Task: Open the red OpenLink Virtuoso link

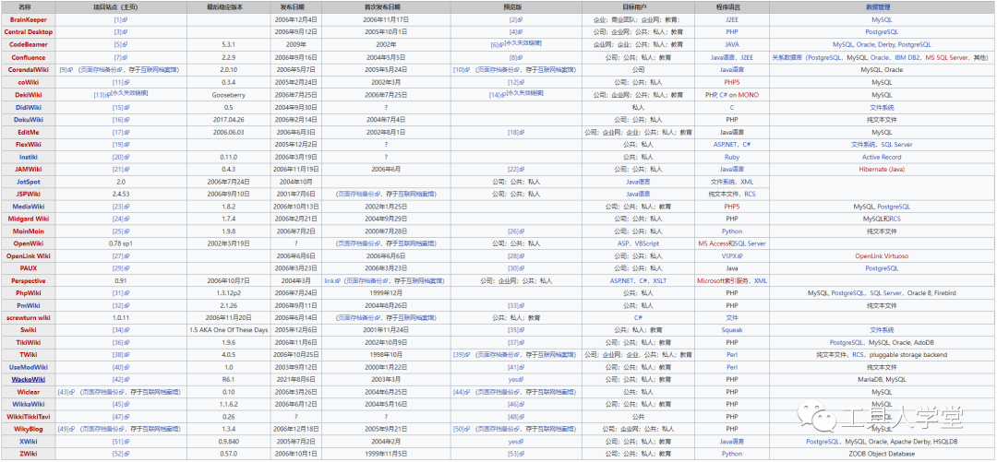Action: point(882,256)
